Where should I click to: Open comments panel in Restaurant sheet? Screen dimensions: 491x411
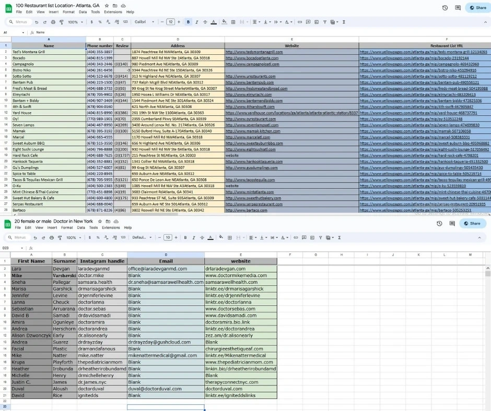(458, 8)
